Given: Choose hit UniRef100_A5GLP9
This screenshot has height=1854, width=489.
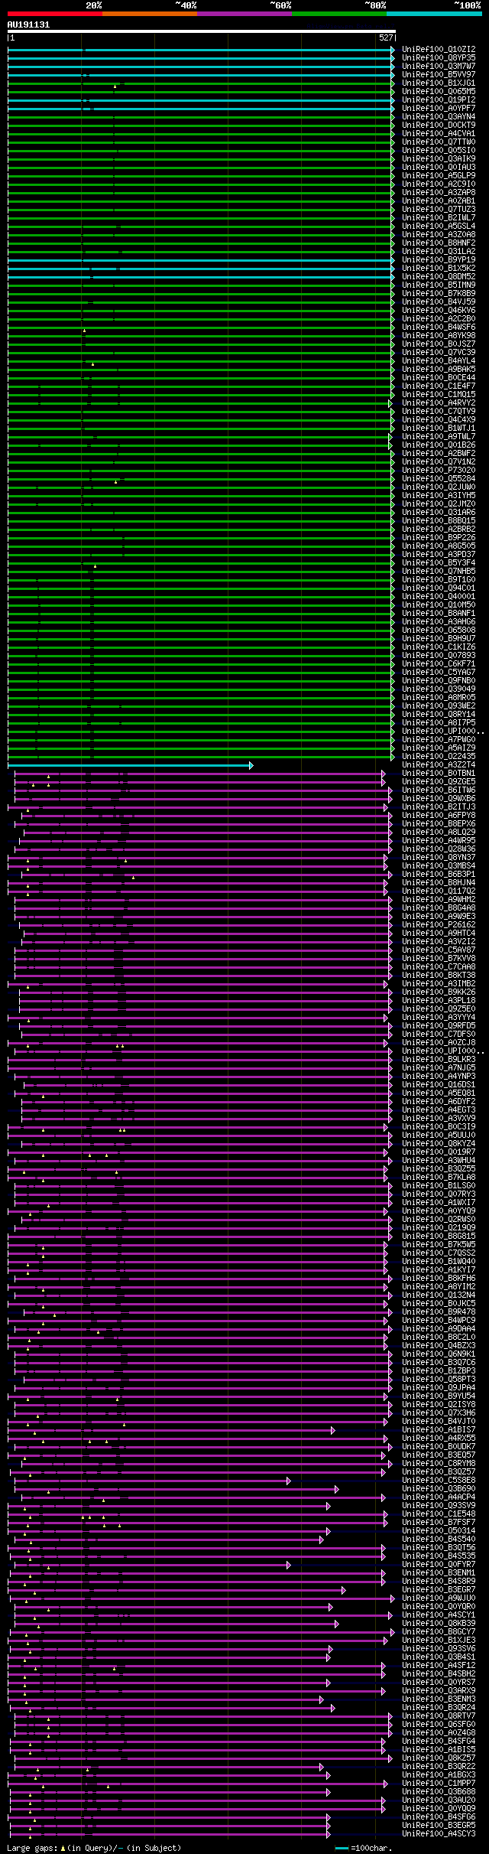Looking at the screenshot, I should 439,175.
